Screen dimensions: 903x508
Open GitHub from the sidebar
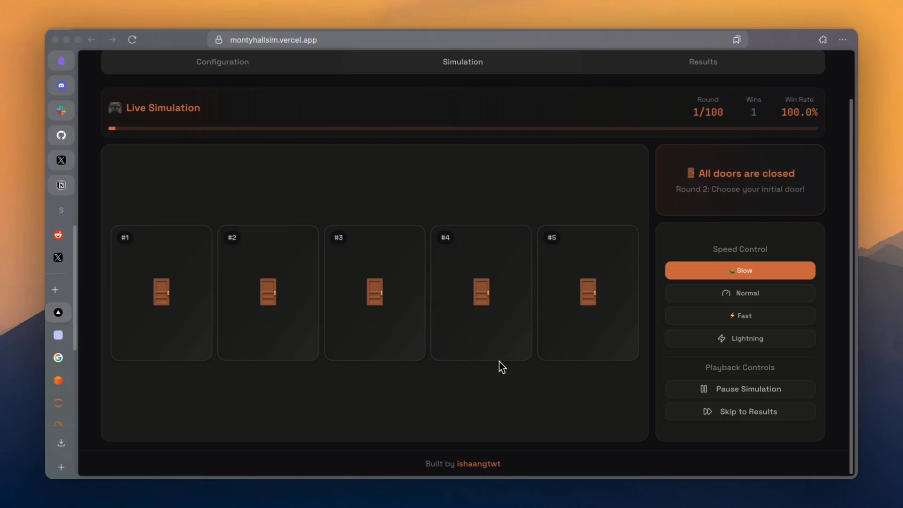coord(61,135)
